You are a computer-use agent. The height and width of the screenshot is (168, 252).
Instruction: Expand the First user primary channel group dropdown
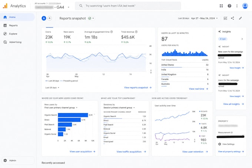[x=61, y=108]
